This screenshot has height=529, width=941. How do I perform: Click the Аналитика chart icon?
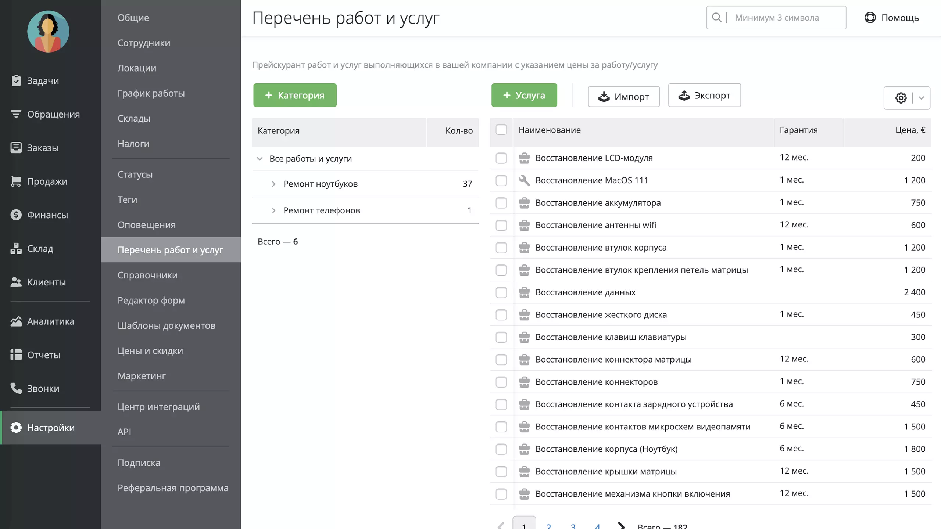16,321
